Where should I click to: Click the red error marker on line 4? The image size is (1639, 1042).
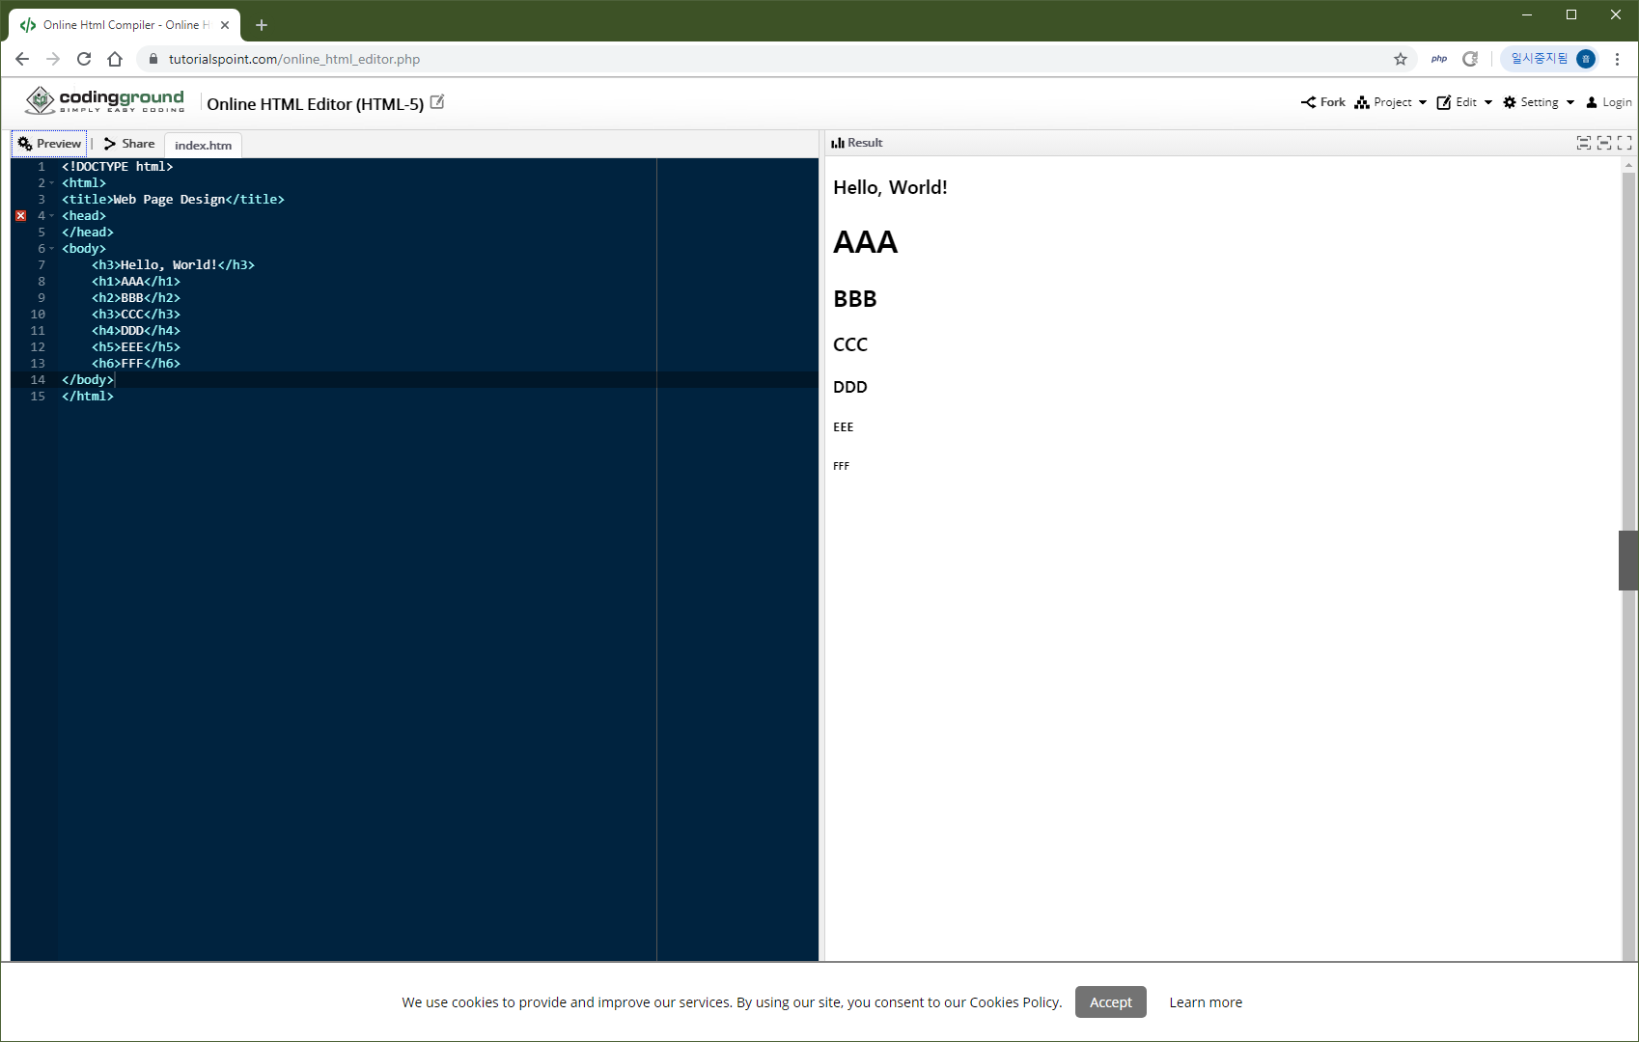(20, 216)
